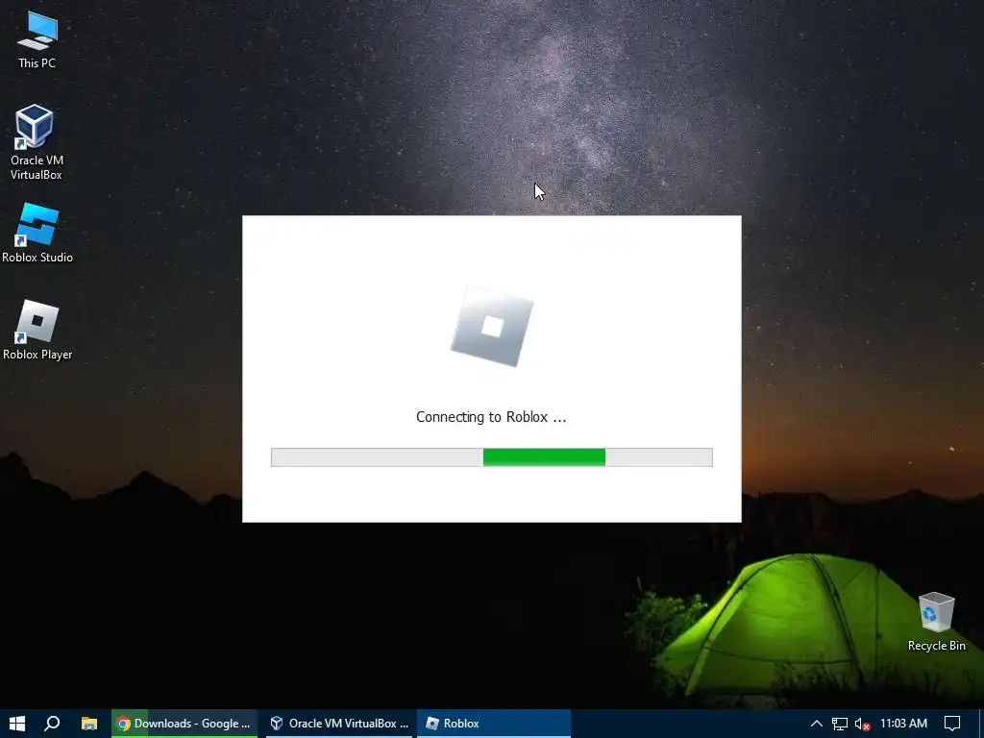This screenshot has width=984, height=738.
Task: Expand the hidden system tray icons chevron
Action: coord(817,724)
